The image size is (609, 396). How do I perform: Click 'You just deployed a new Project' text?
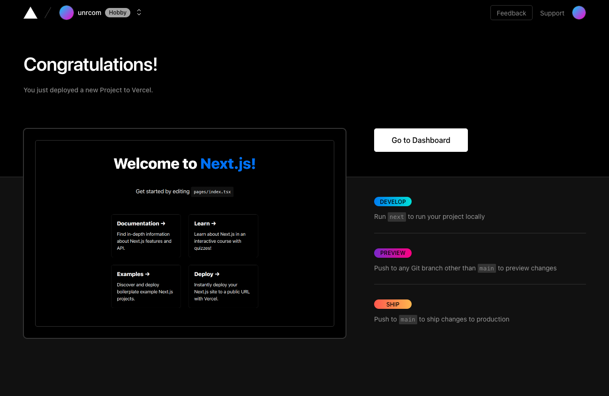tap(88, 90)
